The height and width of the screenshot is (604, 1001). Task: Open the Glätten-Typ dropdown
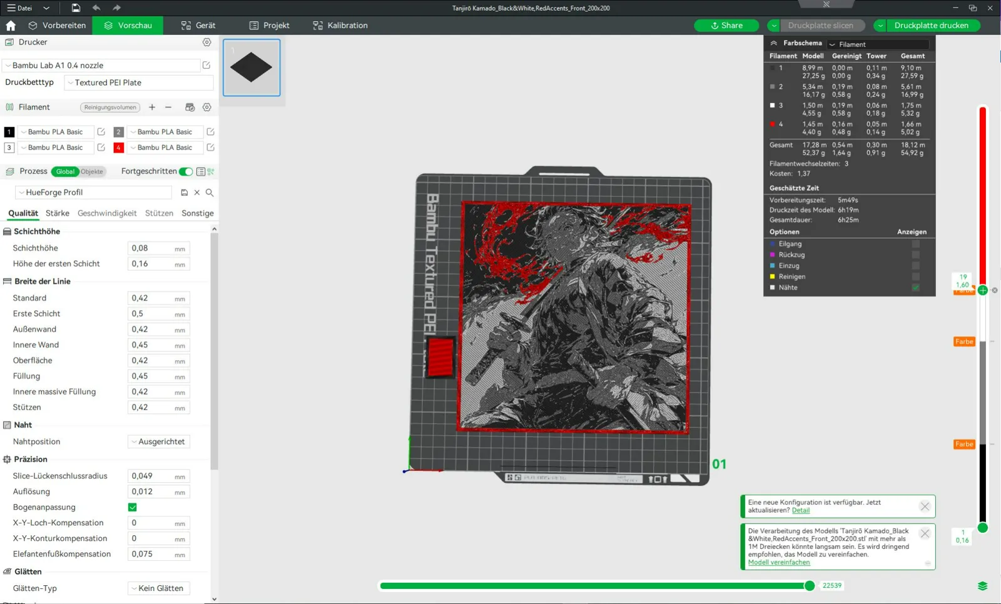click(x=159, y=588)
